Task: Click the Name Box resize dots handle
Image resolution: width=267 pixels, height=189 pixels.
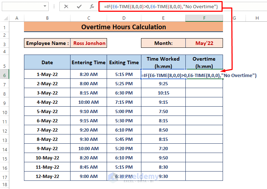Action: pos(54,6)
